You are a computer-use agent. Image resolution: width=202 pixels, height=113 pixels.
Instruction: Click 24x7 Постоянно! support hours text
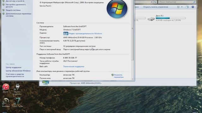tap(70, 61)
